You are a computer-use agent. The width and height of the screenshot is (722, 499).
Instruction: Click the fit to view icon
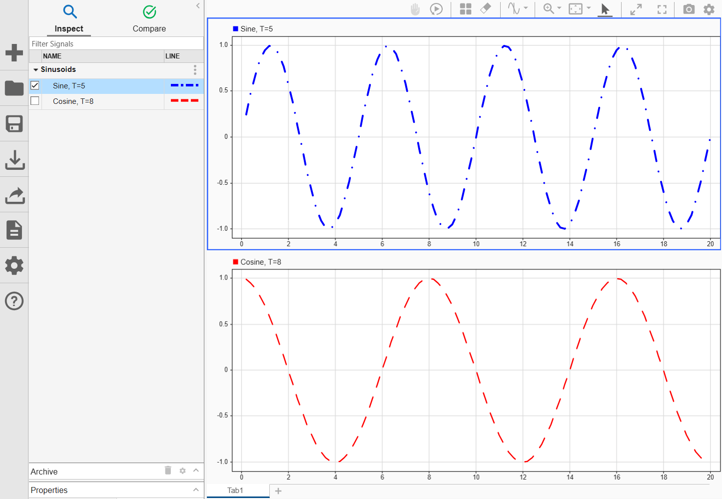tap(576, 9)
